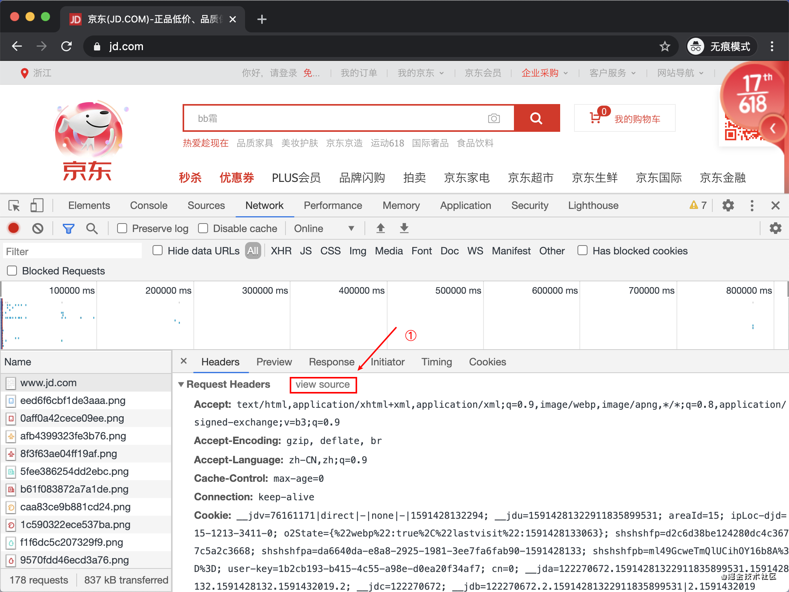This screenshot has height=592, width=789.
Task: Open the Performance tab
Action: point(333,205)
